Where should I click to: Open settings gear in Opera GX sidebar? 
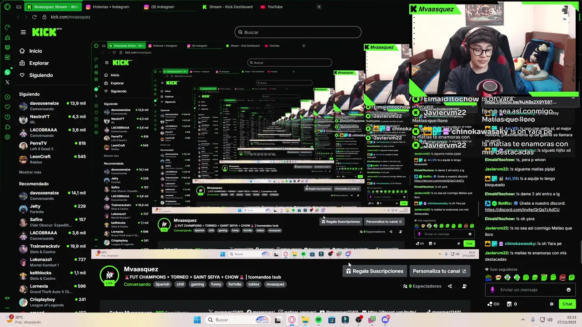pyautogui.click(x=7, y=137)
